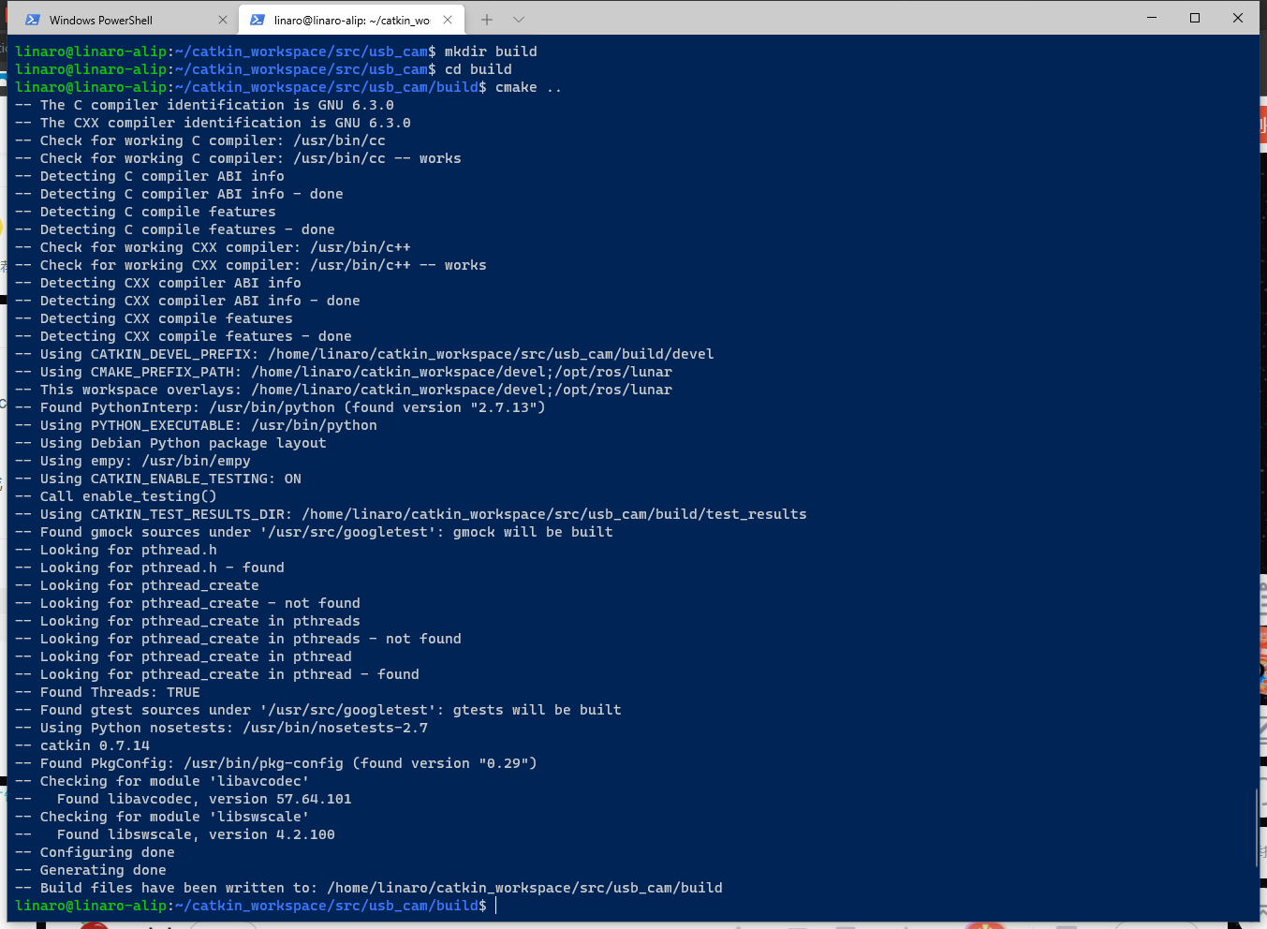
Task: Click "Checking for module 'libswscale'" line
Action: [162, 817]
